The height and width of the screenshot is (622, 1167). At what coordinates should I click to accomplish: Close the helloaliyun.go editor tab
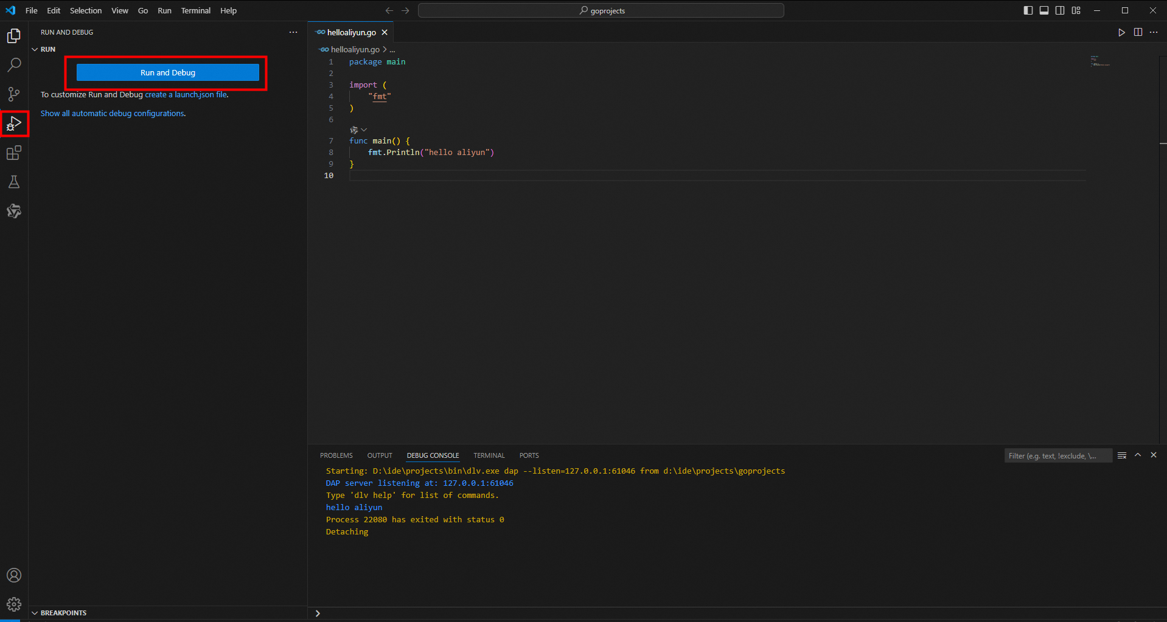pos(385,32)
